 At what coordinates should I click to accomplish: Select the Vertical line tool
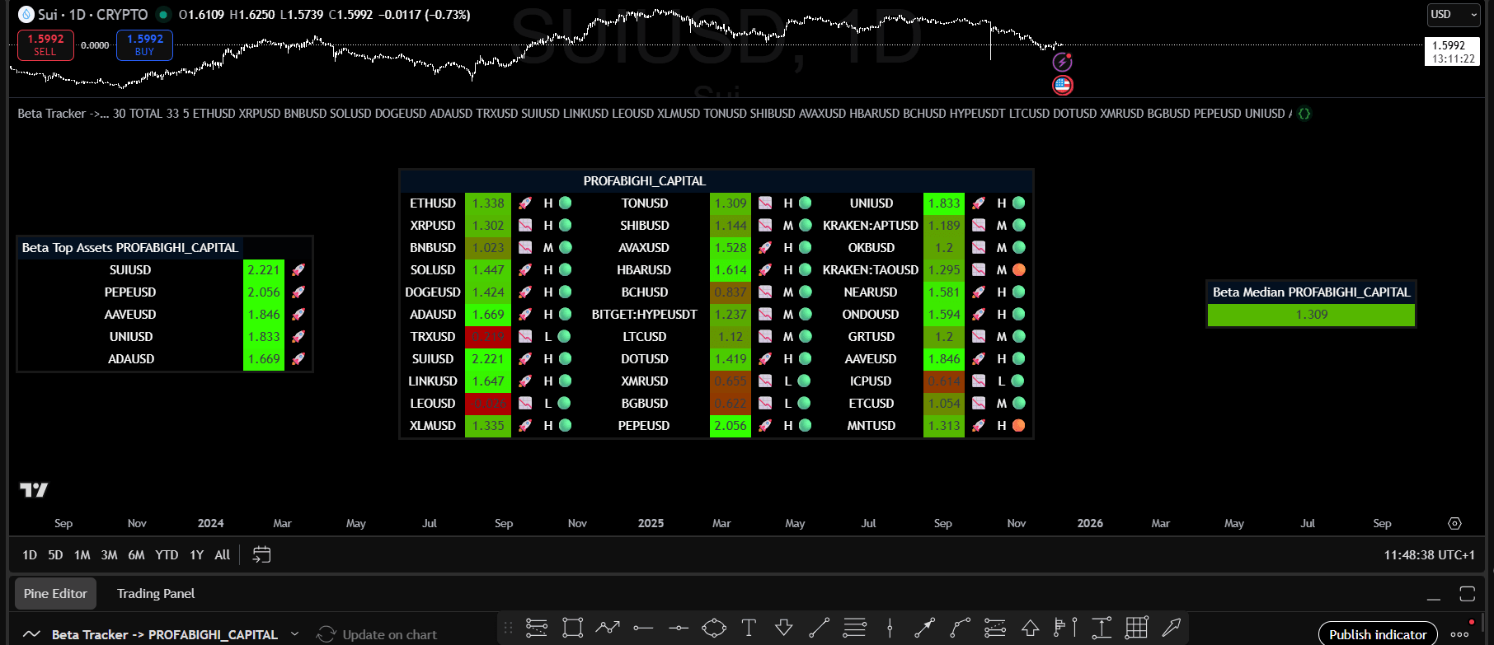(890, 628)
